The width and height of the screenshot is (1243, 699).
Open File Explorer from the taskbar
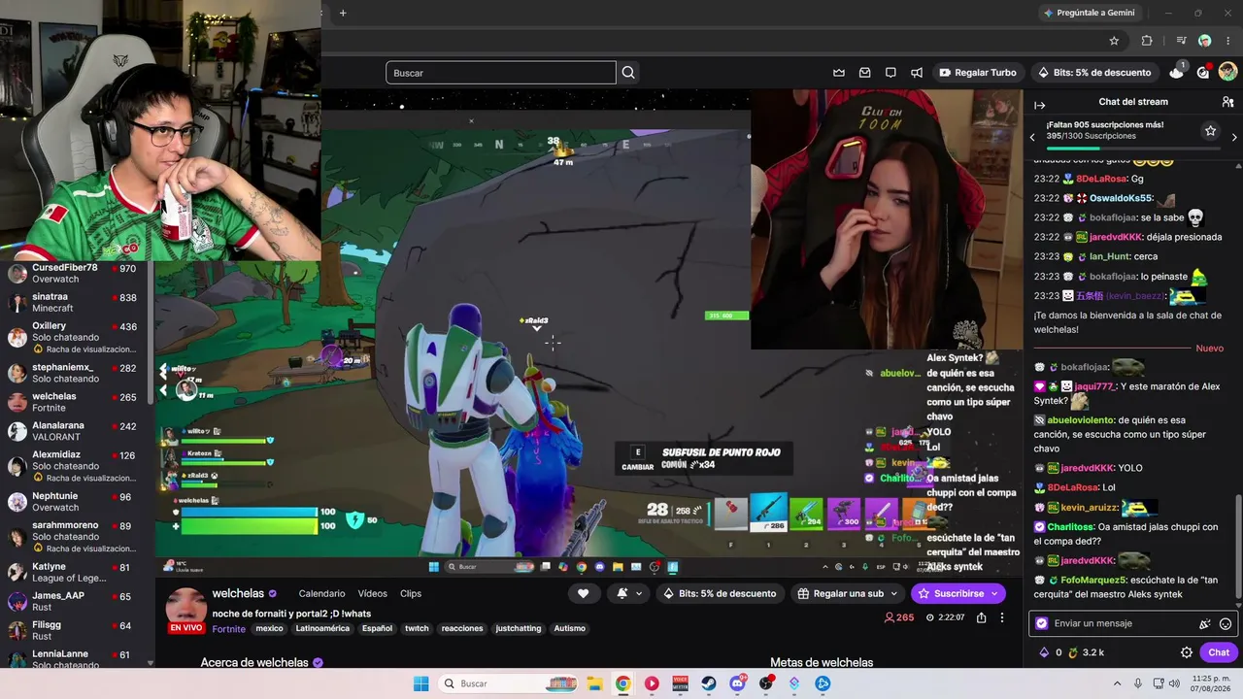594,683
